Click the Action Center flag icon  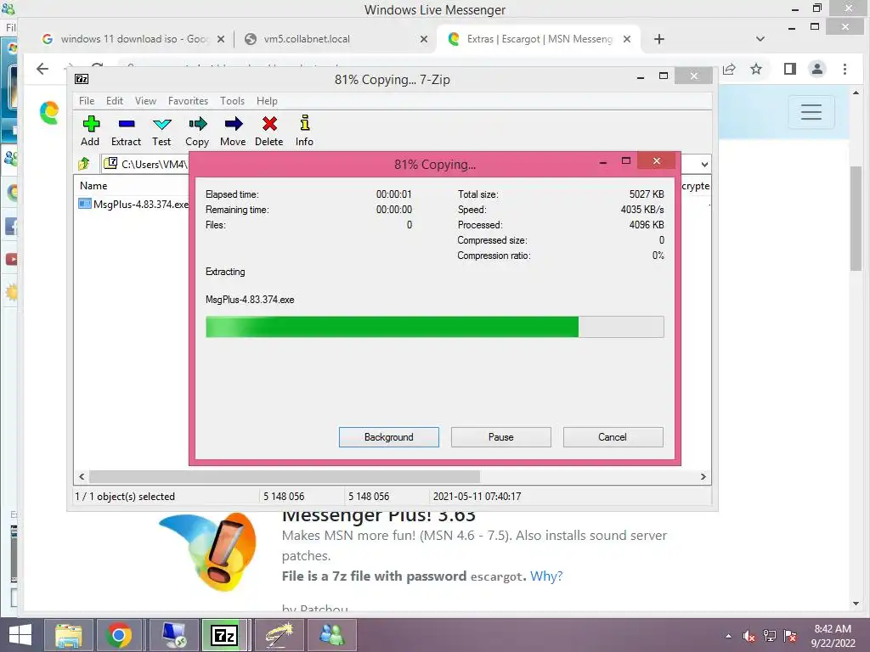[790, 636]
